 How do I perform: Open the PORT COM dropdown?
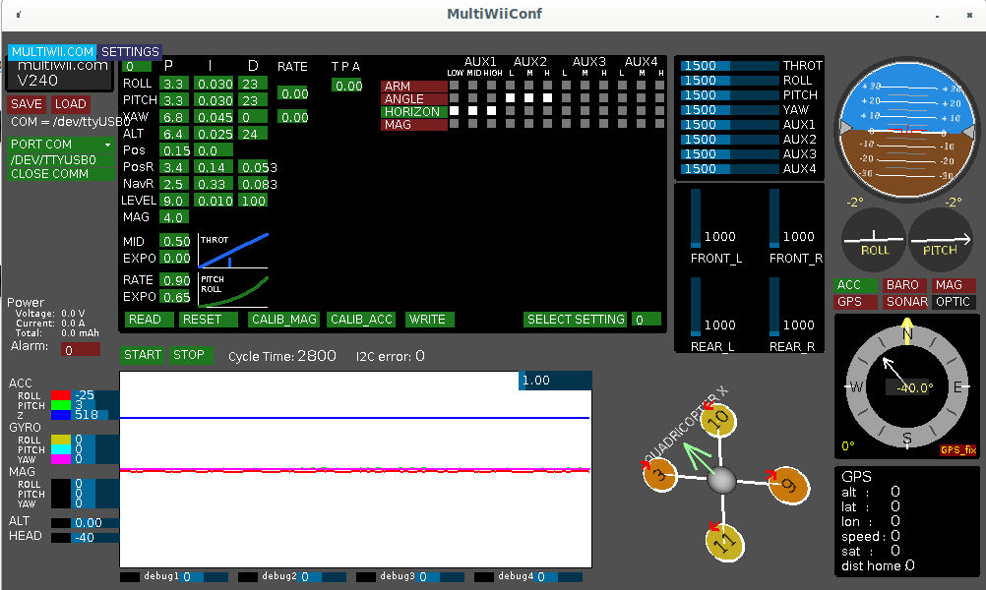[61, 145]
